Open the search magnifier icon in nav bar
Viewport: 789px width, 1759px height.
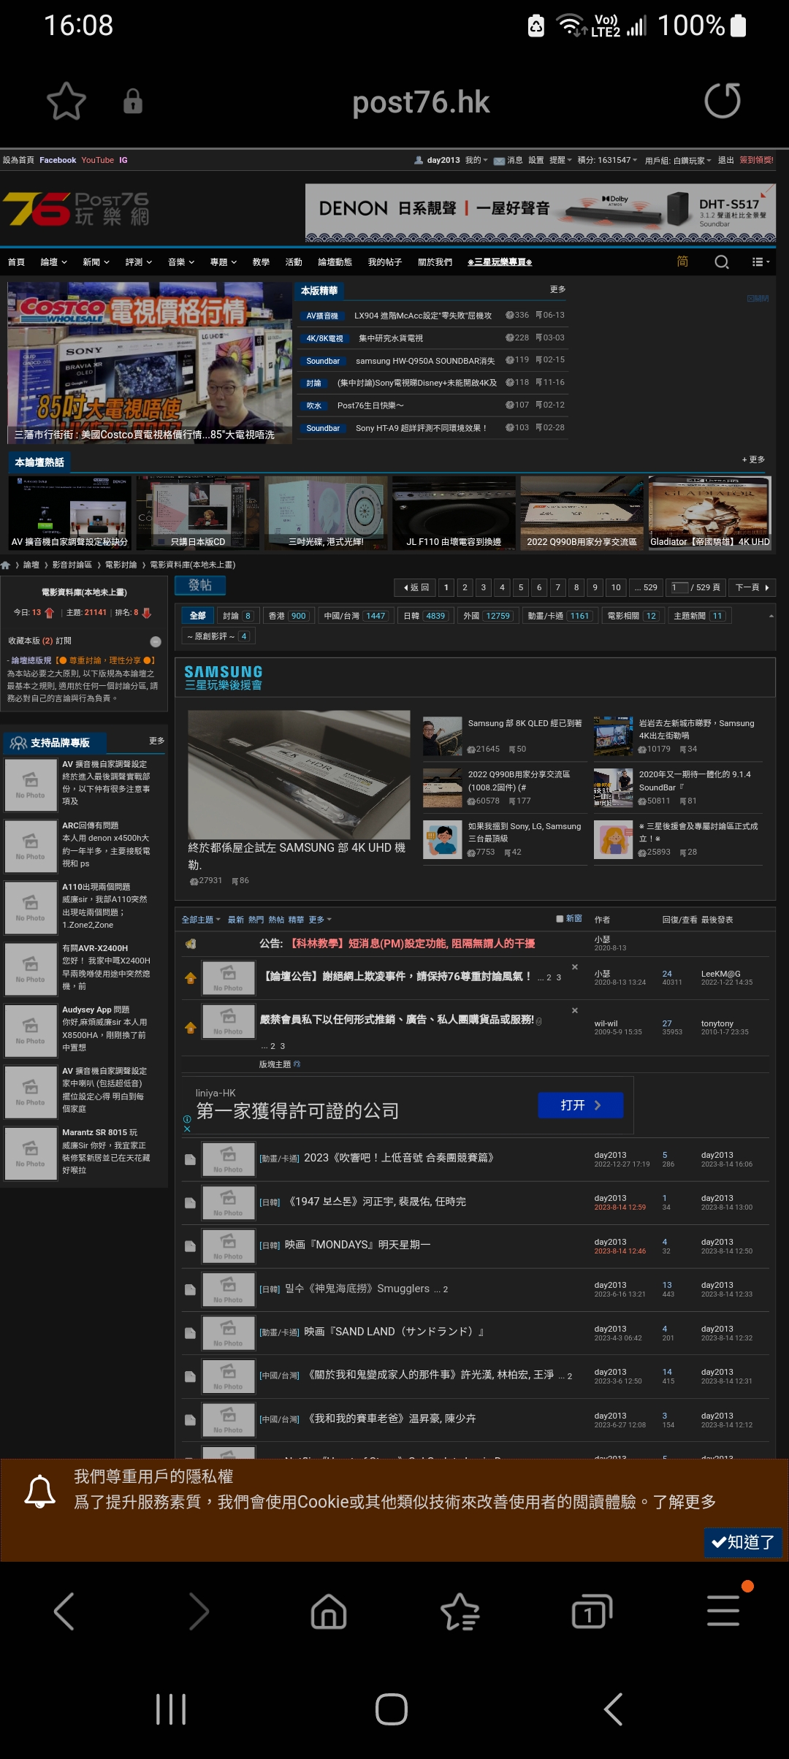722,262
